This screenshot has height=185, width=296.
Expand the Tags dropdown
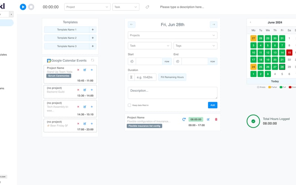[x=195, y=46]
